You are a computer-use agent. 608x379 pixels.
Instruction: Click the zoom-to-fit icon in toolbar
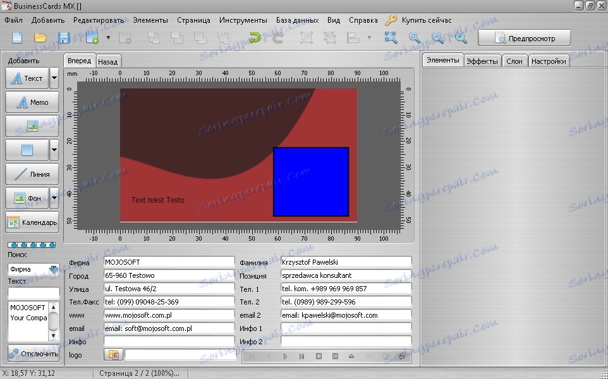(x=391, y=38)
